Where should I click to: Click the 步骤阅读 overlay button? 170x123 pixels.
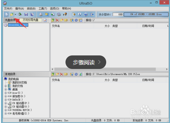coord(86,62)
